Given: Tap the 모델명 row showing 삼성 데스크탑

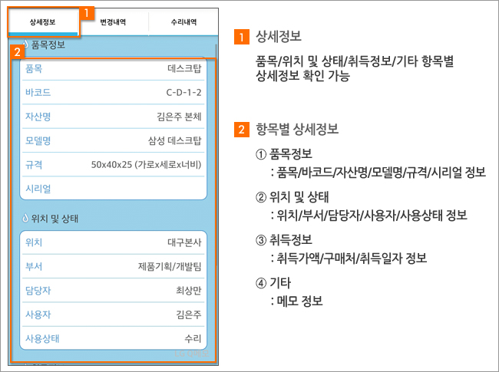Looking at the screenshot, I should [x=113, y=140].
